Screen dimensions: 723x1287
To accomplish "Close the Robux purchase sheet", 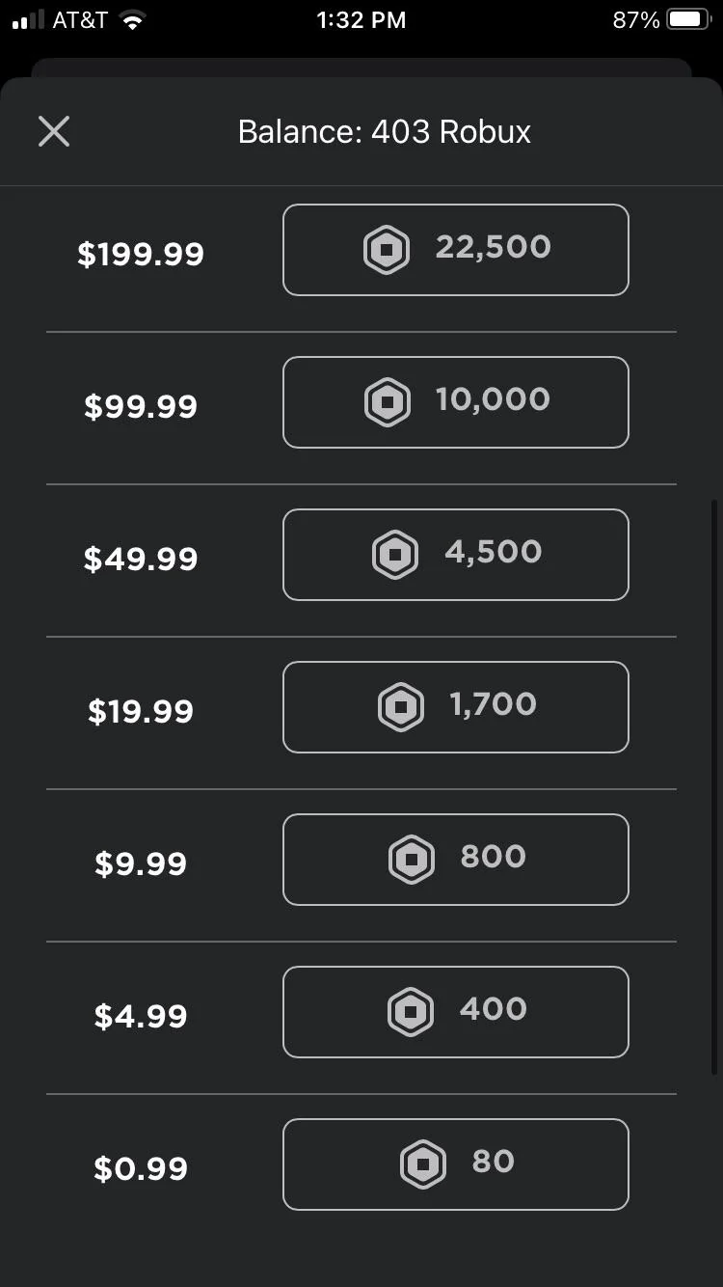I will 54,131.
